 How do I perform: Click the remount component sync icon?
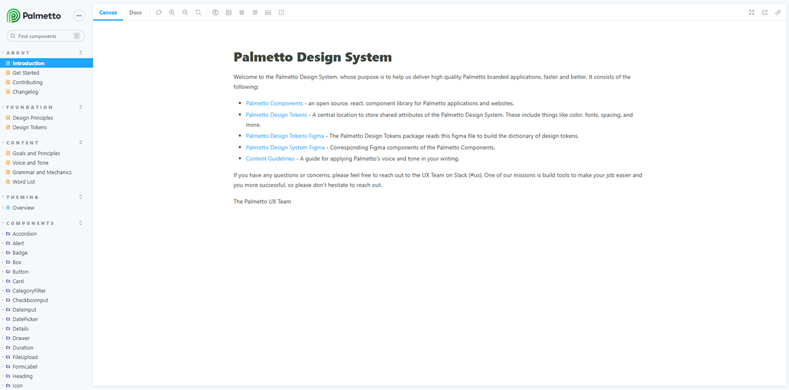[159, 12]
